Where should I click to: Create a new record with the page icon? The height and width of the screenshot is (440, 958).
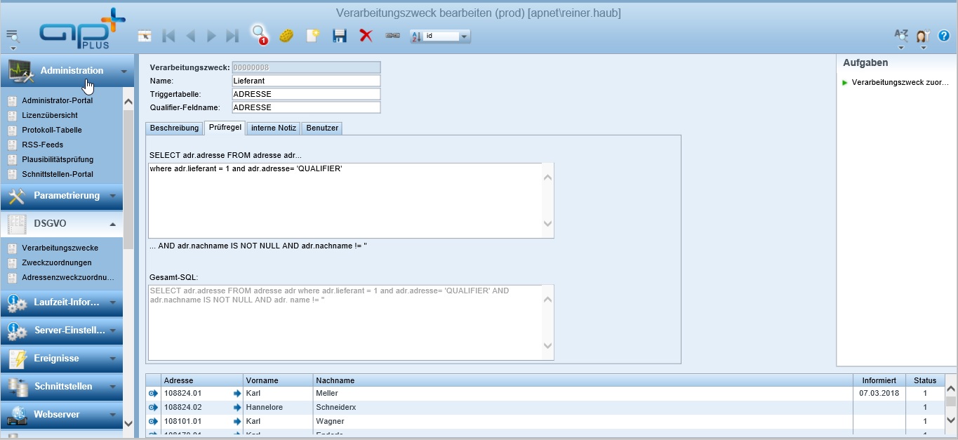(x=312, y=35)
